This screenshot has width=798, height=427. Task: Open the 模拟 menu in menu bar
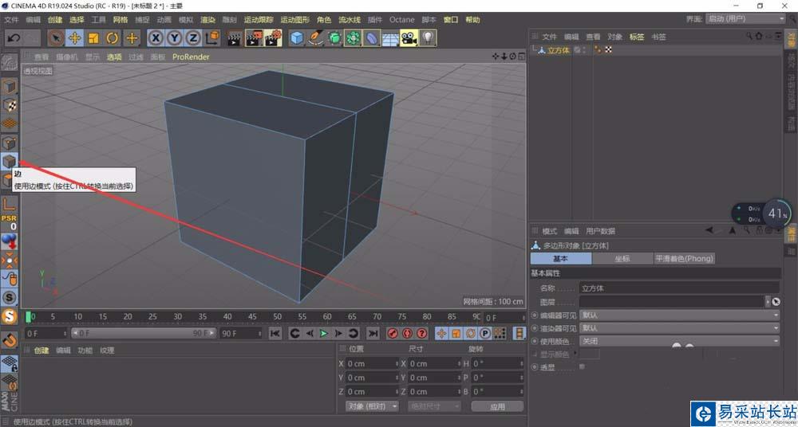(185, 19)
